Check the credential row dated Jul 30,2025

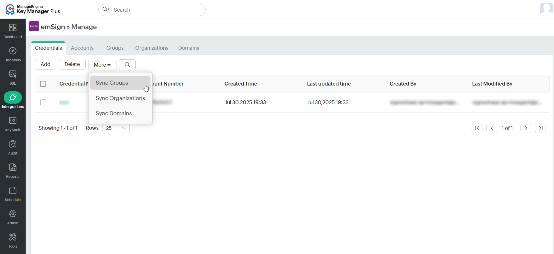tap(43, 102)
